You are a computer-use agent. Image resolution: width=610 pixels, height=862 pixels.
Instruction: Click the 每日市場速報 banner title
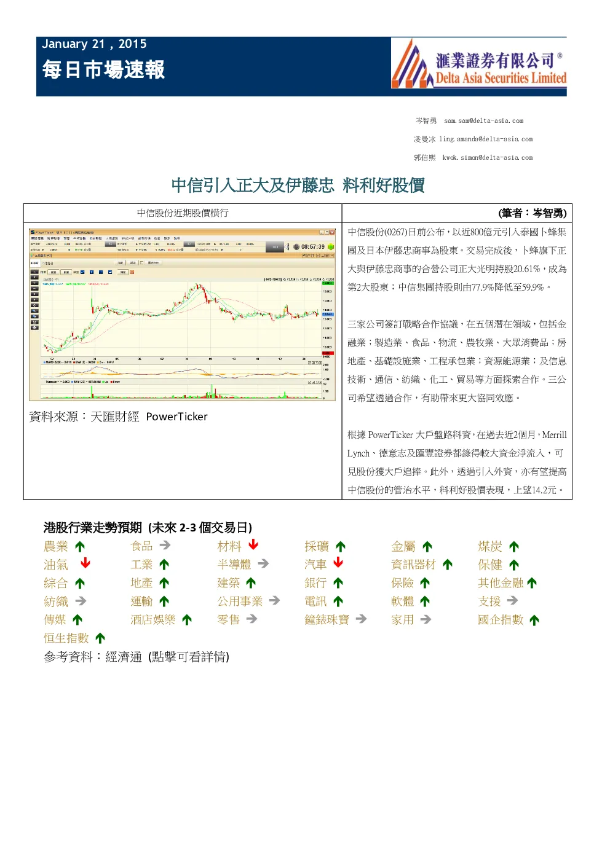pos(104,69)
